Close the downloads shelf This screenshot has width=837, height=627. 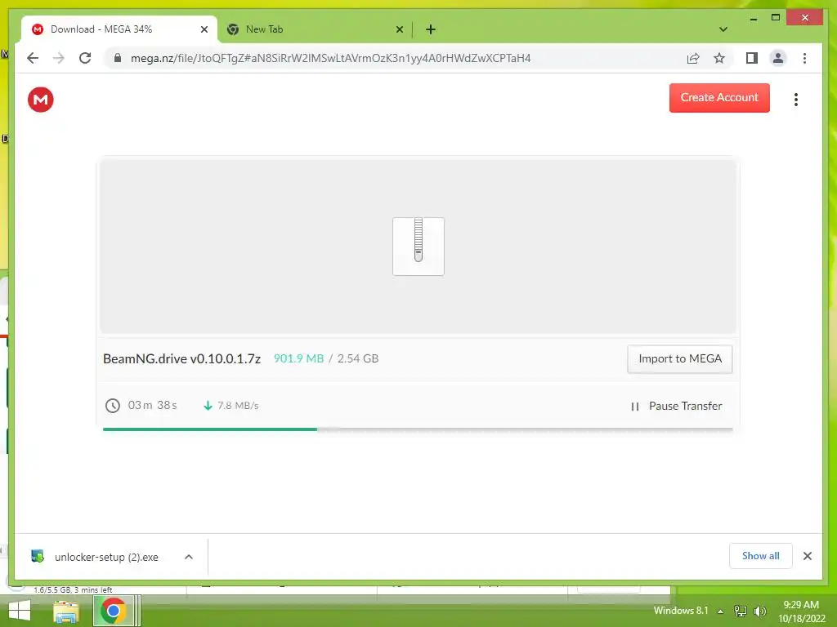click(x=807, y=556)
